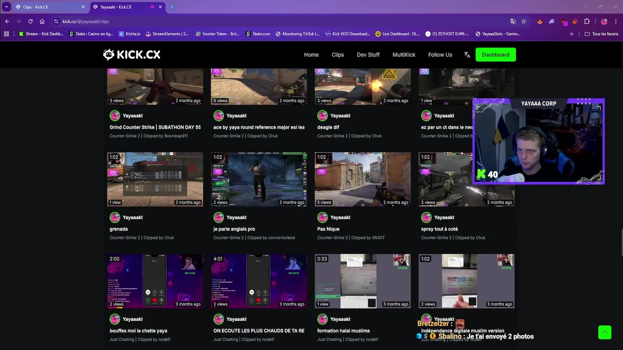
Task: Open the Chrome three-dot menu
Action: coord(616,21)
